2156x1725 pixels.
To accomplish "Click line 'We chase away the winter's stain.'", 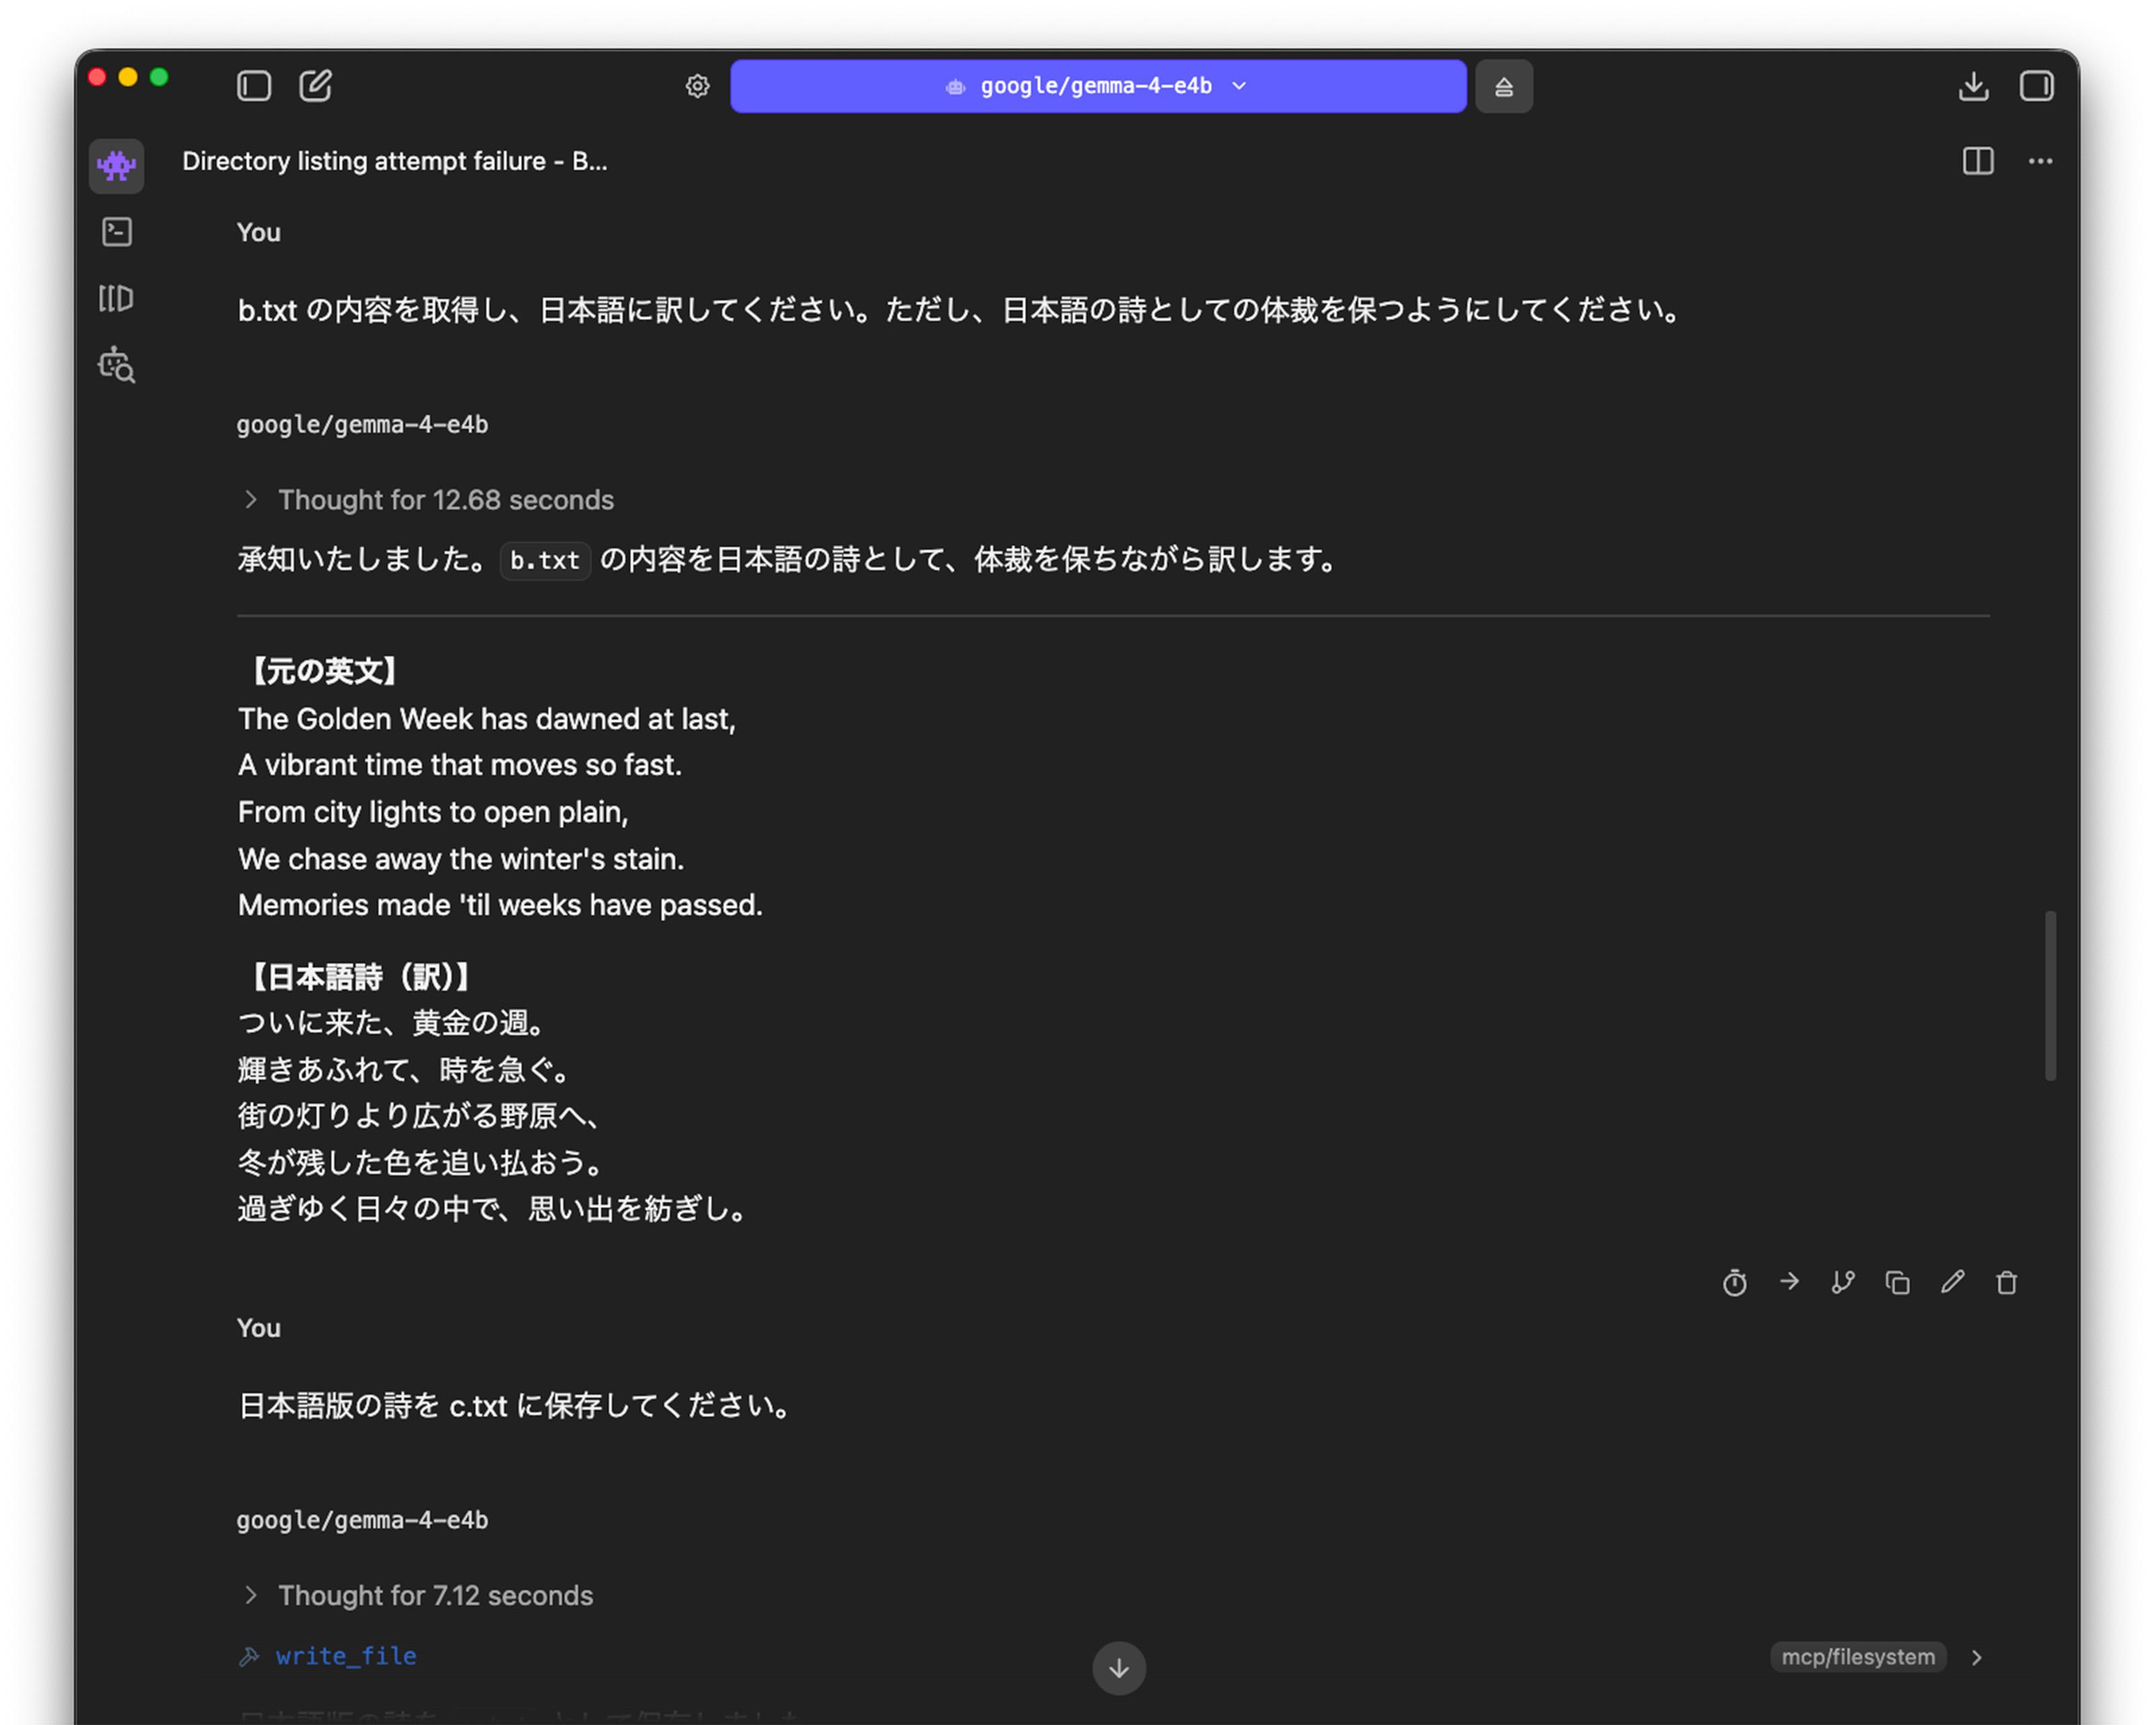I will point(461,859).
